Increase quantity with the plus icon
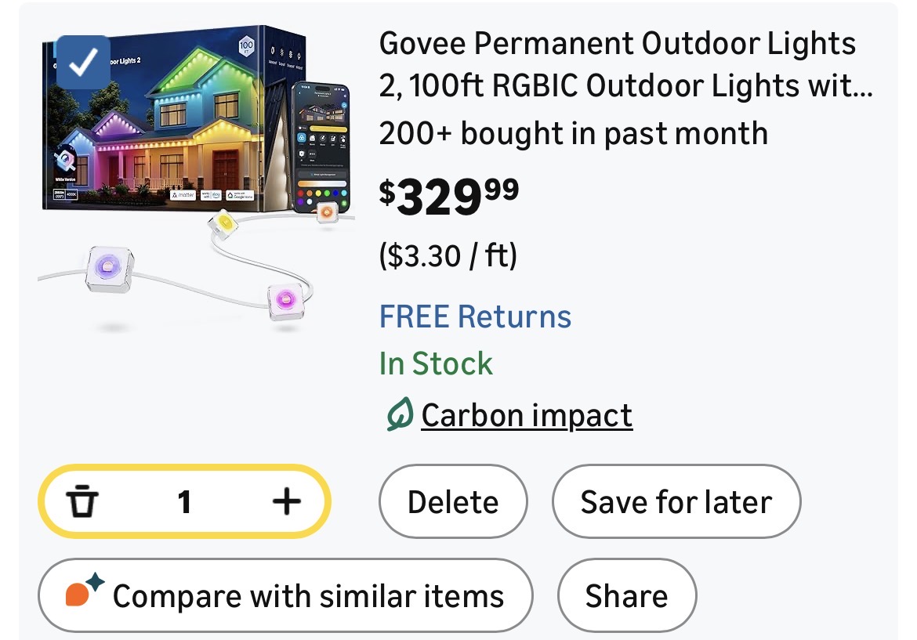Screen dimensions: 917x640 (x=286, y=501)
